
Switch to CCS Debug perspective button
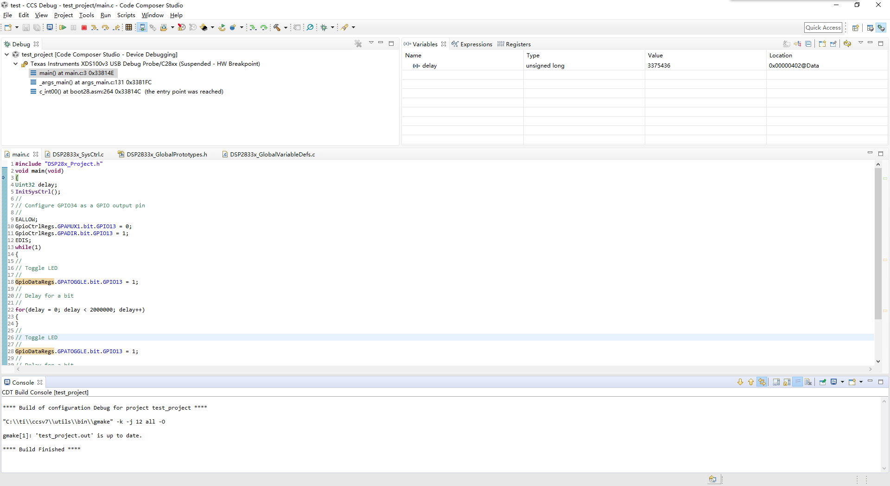click(x=881, y=28)
